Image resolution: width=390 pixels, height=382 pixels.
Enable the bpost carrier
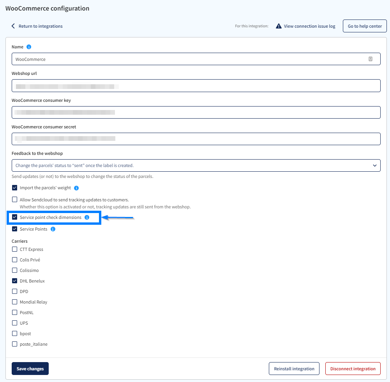click(15, 334)
